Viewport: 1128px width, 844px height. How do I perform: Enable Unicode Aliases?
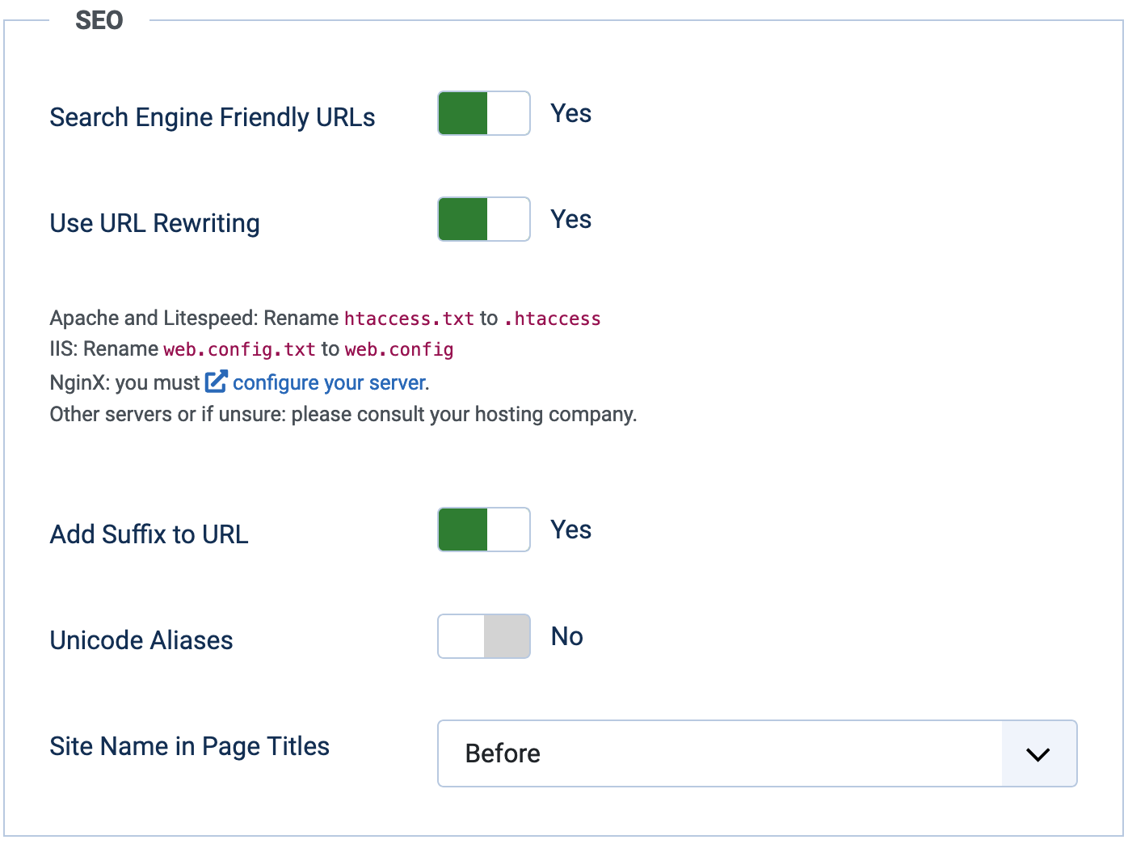[483, 636]
